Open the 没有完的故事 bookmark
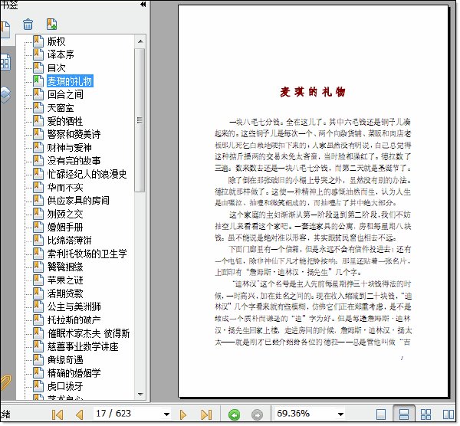This screenshot has height=426, width=460. point(74,161)
